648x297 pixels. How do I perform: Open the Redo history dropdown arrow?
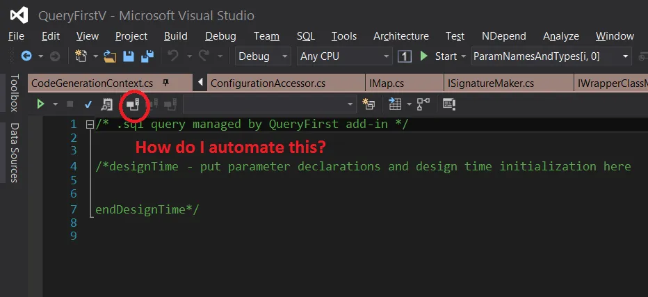[220, 56]
